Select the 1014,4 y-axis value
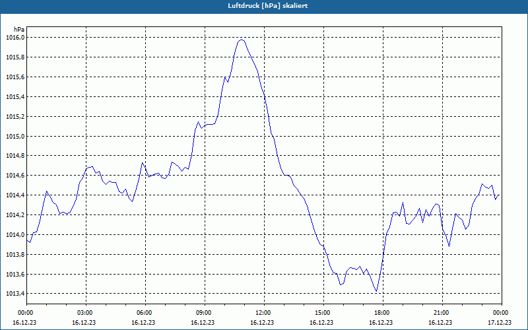Image resolution: width=528 pixels, height=330 pixels. coord(15,195)
